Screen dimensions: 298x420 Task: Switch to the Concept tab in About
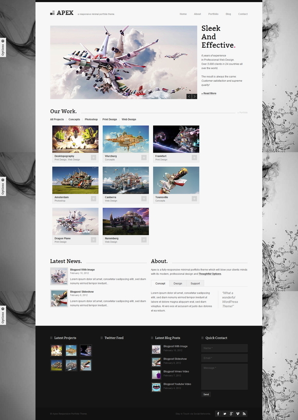(160, 283)
